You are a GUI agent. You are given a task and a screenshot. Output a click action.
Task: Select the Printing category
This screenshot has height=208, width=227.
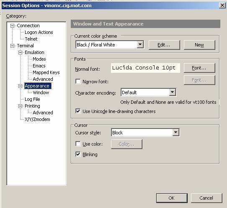(x=32, y=106)
